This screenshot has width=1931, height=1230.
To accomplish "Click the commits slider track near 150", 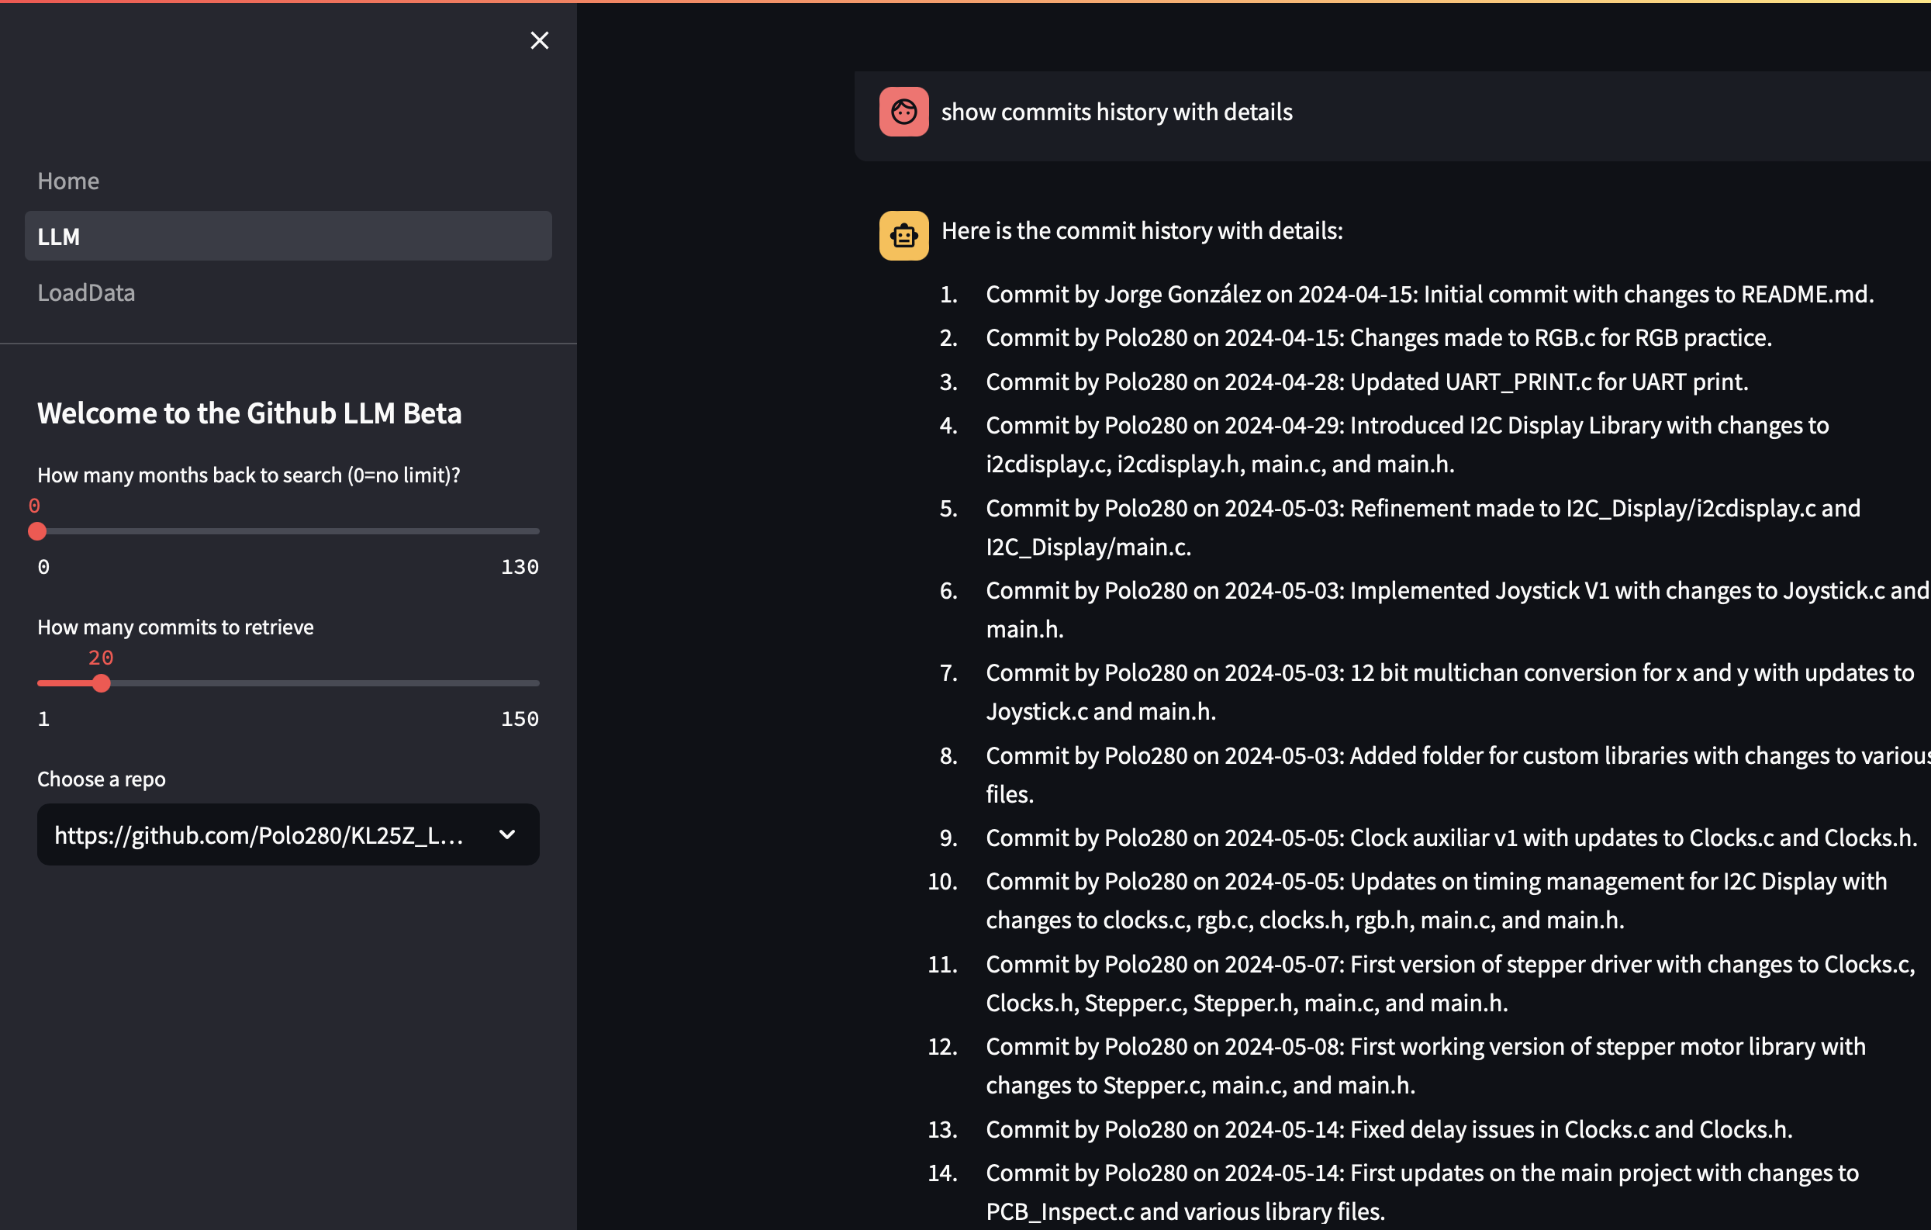I will click(x=533, y=682).
